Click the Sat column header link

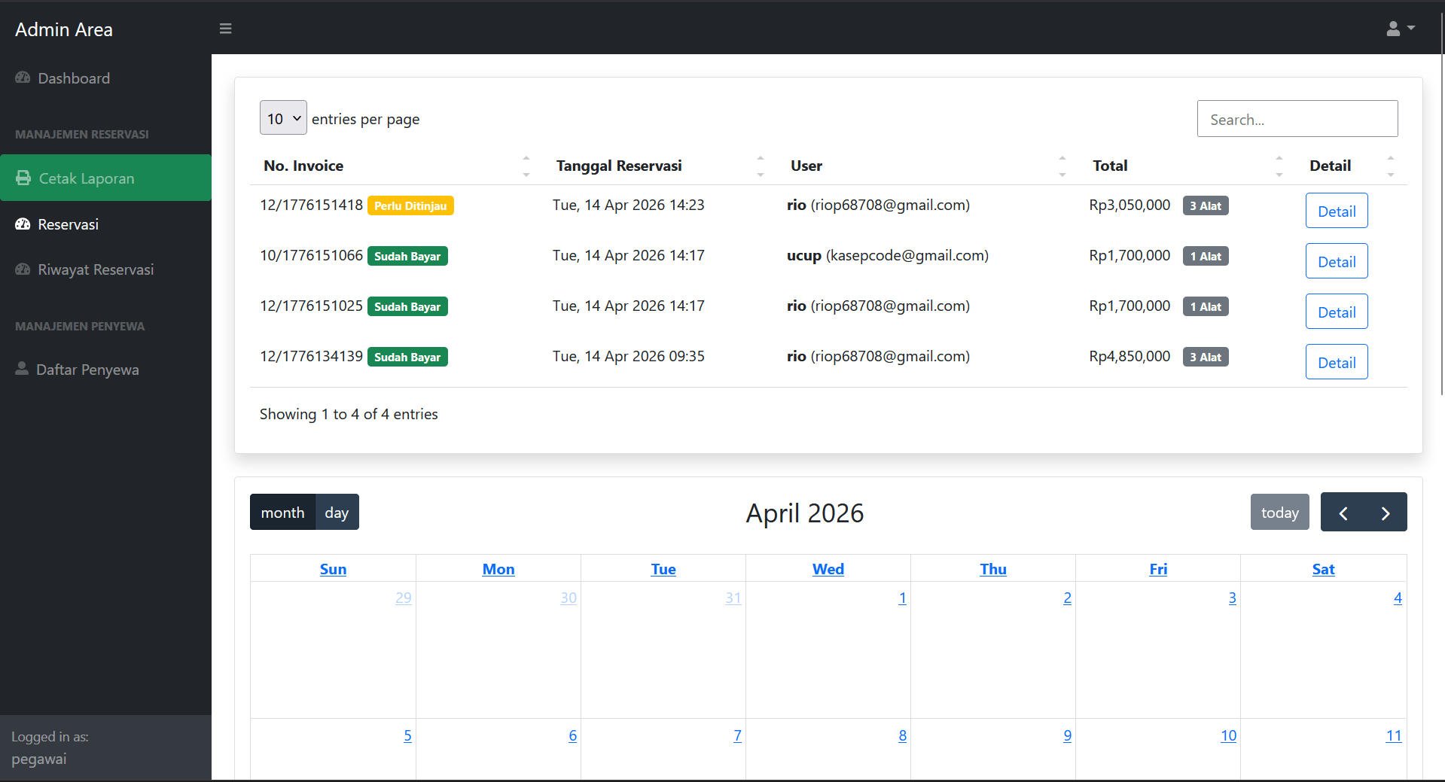tap(1323, 569)
